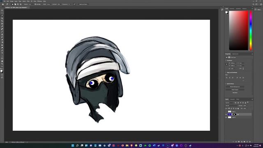Image resolution: width=263 pixels, height=148 pixels.
Task: Click the Select Subject button
Action: click(235, 90)
